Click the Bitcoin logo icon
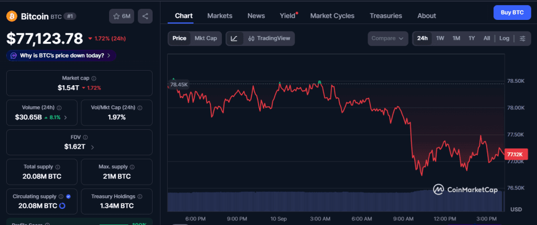The width and height of the screenshot is (537, 225). tap(13, 16)
